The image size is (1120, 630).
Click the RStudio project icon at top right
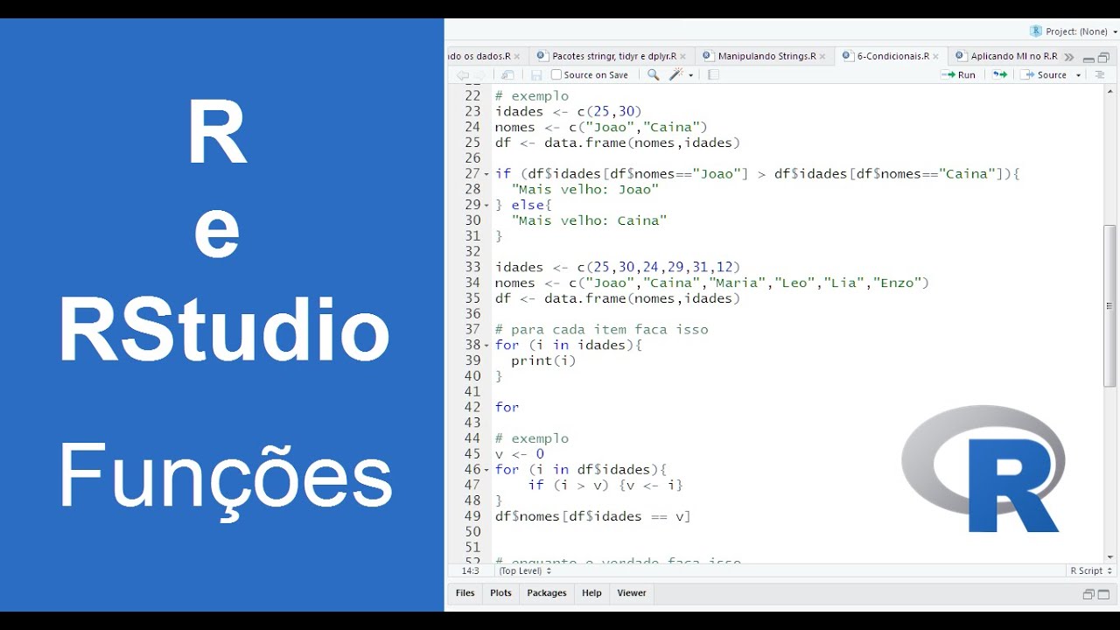(1036, 31)
